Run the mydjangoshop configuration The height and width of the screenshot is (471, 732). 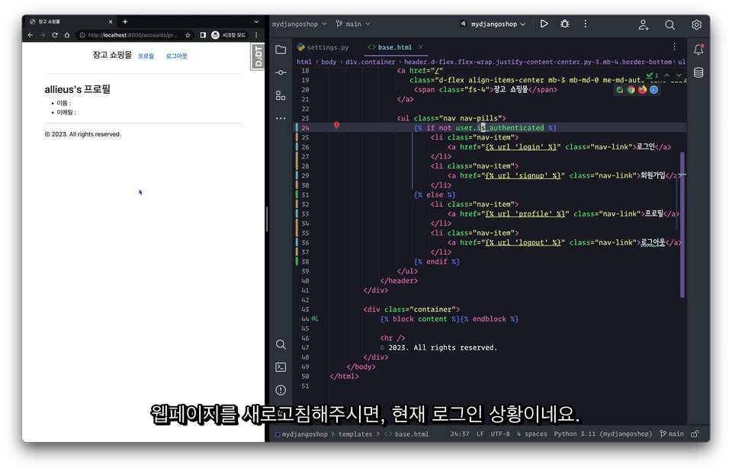[544, 24]
